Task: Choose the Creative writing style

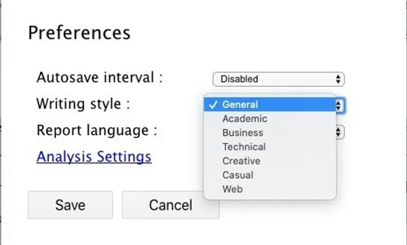Action: 270,161
